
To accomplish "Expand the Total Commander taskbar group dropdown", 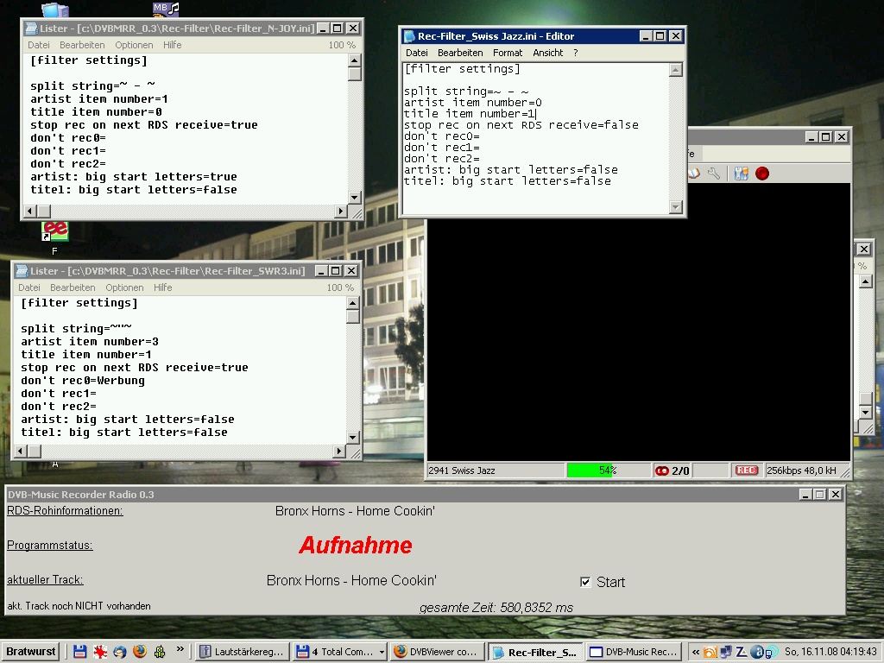I will (382, 652).
